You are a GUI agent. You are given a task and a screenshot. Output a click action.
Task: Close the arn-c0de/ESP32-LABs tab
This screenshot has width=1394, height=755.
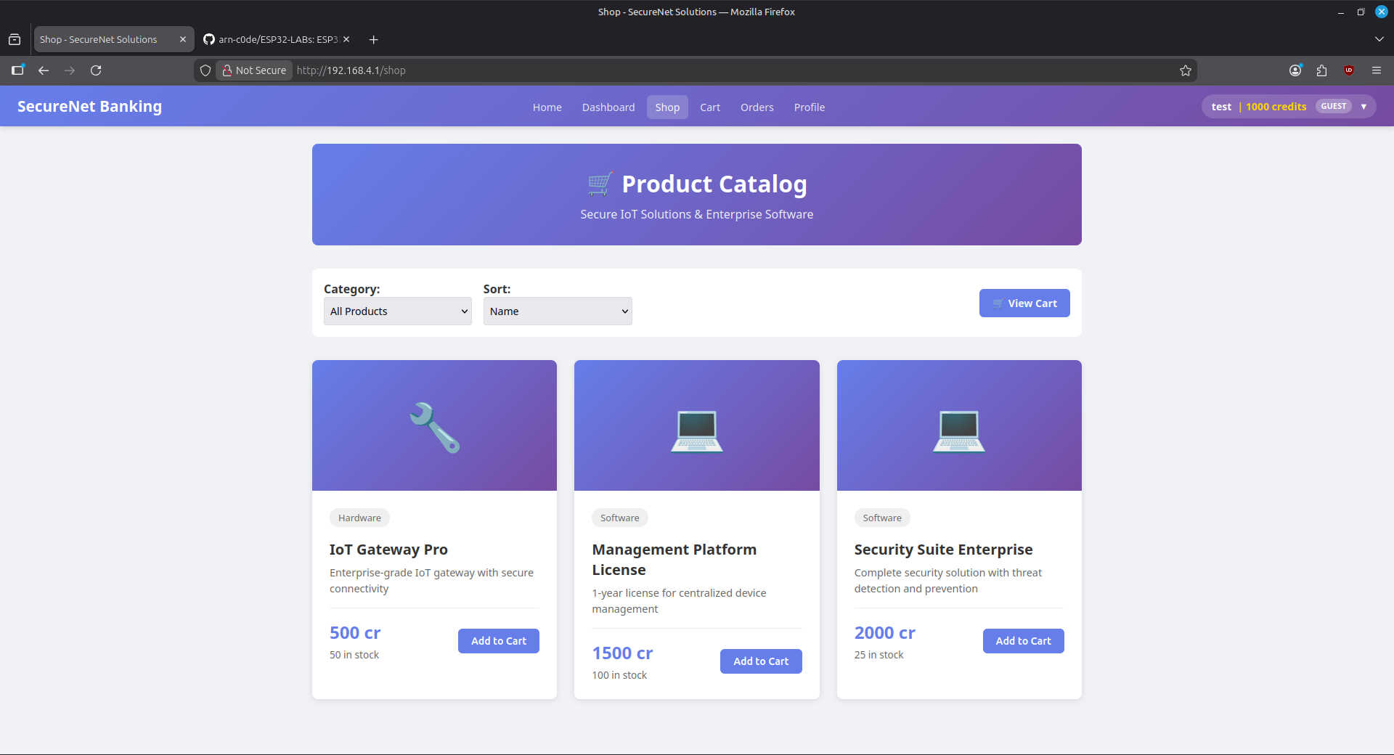tap(346, 39)
